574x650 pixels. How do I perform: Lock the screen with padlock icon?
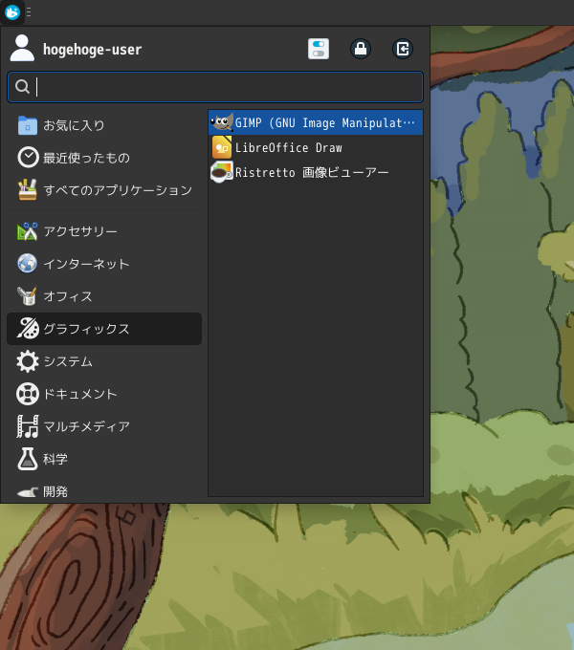pos(361,49)
